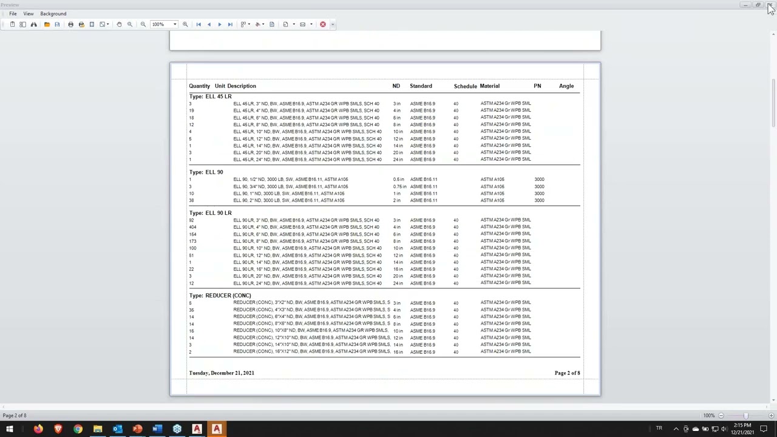Open the View menu
The height and width of the screenshot is (437, 777).
point(29,13)
